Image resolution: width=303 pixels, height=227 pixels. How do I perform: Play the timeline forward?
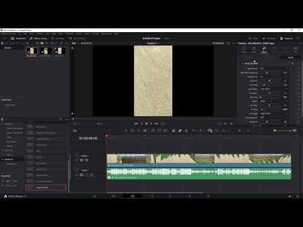coord(151,124)
